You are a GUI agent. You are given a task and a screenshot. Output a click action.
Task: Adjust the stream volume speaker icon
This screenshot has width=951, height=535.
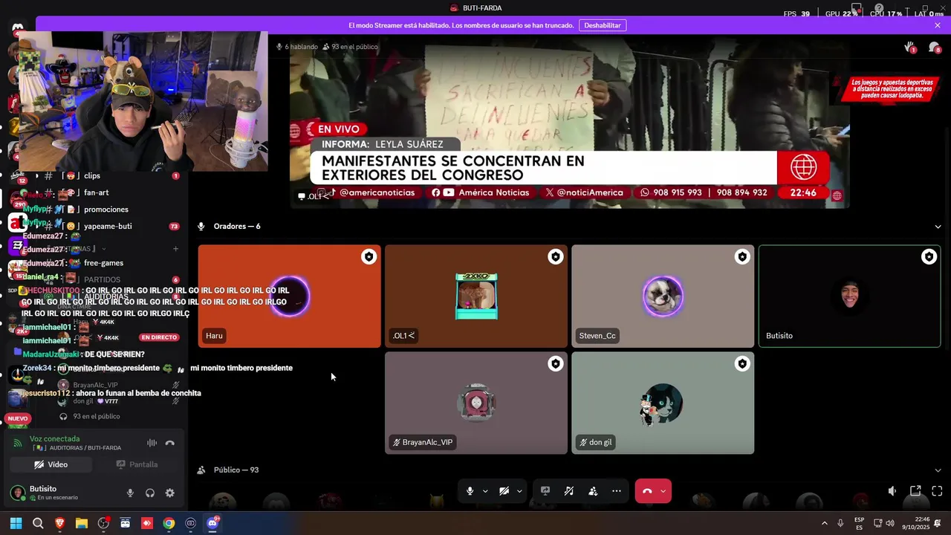(892, 491)
